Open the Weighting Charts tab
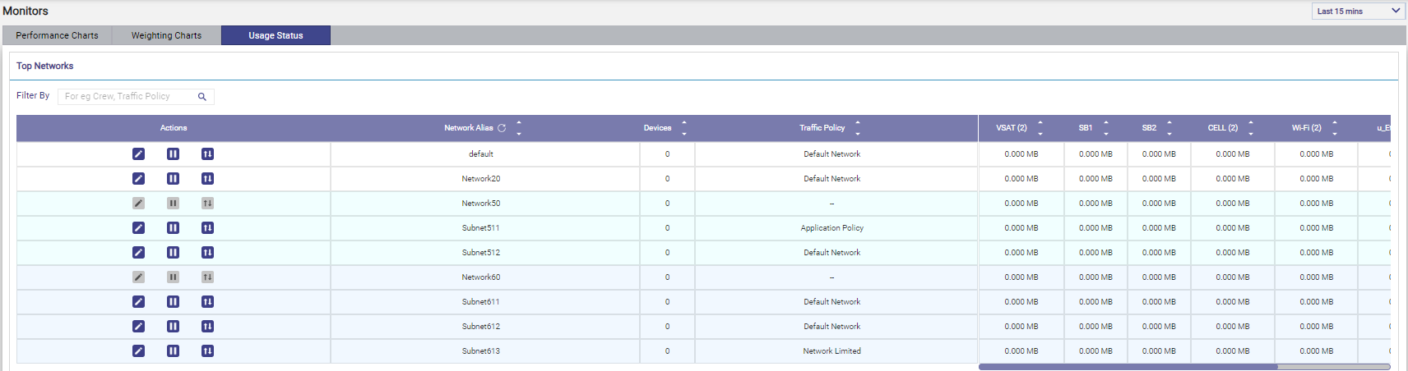 166,35
